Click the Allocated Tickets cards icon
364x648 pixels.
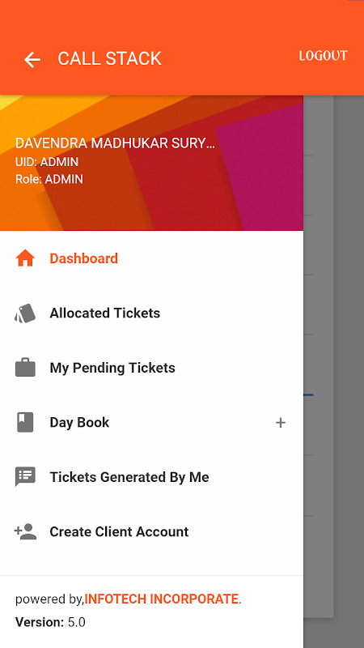tap(25, 313)
